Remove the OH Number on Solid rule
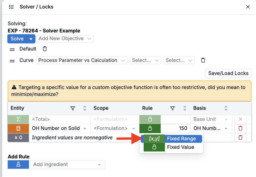 click(x=240, y=128)
